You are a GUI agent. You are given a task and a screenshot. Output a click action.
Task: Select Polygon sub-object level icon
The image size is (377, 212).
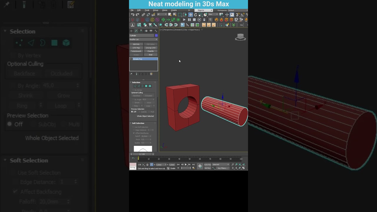click(x=146, y=86)
